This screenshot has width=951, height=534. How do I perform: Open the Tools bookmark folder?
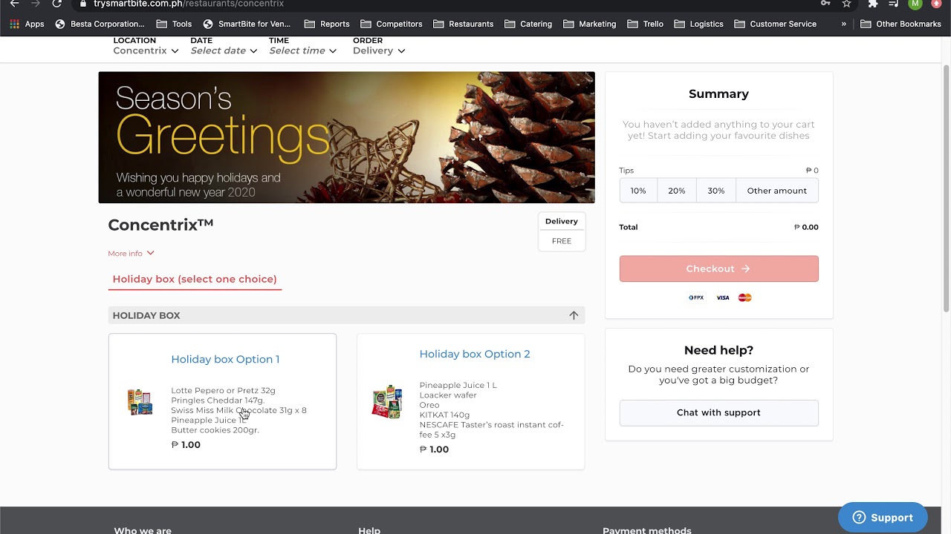coord(174,24)
